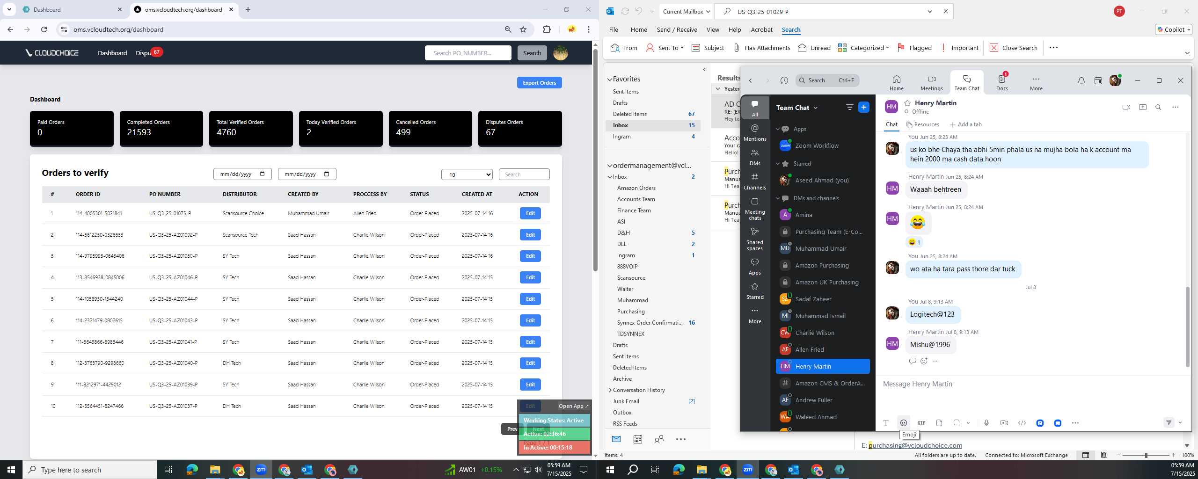
Task: Open Zoom notifications bell
Action: pos(1081,80)
